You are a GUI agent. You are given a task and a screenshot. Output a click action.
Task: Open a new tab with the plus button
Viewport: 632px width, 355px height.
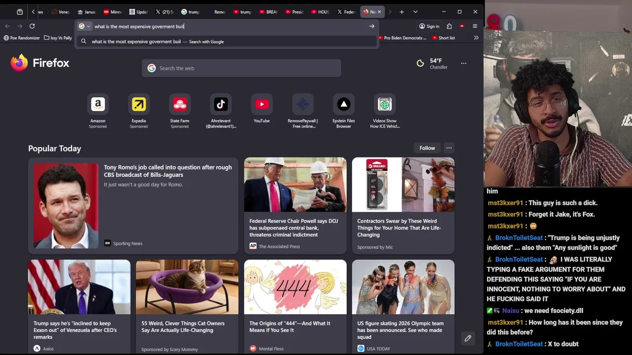(402, 12)
